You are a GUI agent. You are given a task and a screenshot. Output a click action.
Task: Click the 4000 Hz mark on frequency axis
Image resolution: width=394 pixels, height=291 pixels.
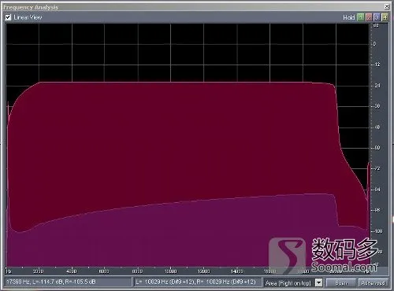tap(72, 271)
